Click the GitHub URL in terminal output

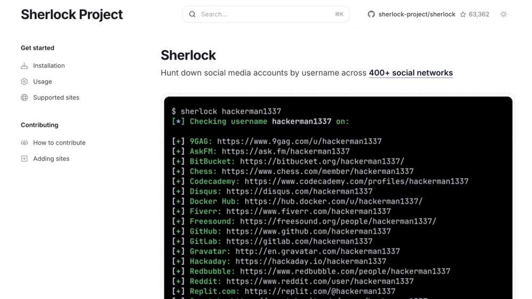coord(309,231)
